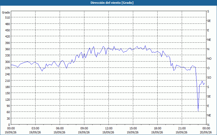Select the 240 degree axis value
Image resolution: width=217 pixels, height=135 pixels.
[x=8, y=74]
